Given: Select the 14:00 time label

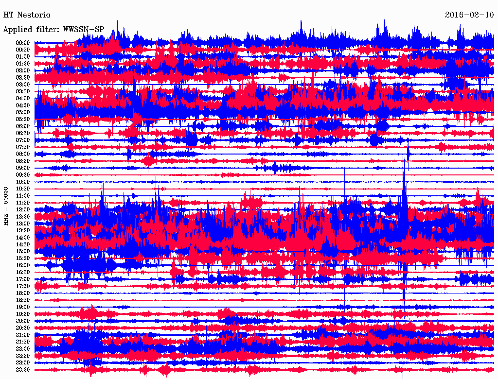Looking at the screenshot, I should pos(23,238).
